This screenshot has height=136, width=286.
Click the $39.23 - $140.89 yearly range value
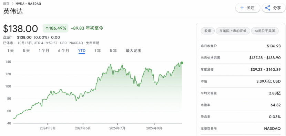[266, 70]
